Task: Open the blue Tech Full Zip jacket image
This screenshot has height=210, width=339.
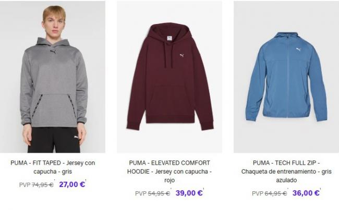Action: pos(286,77)
